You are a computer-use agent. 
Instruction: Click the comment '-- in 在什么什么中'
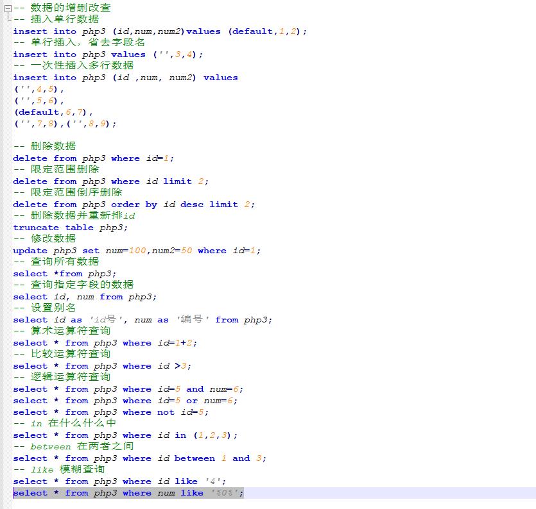pos(65,423)
